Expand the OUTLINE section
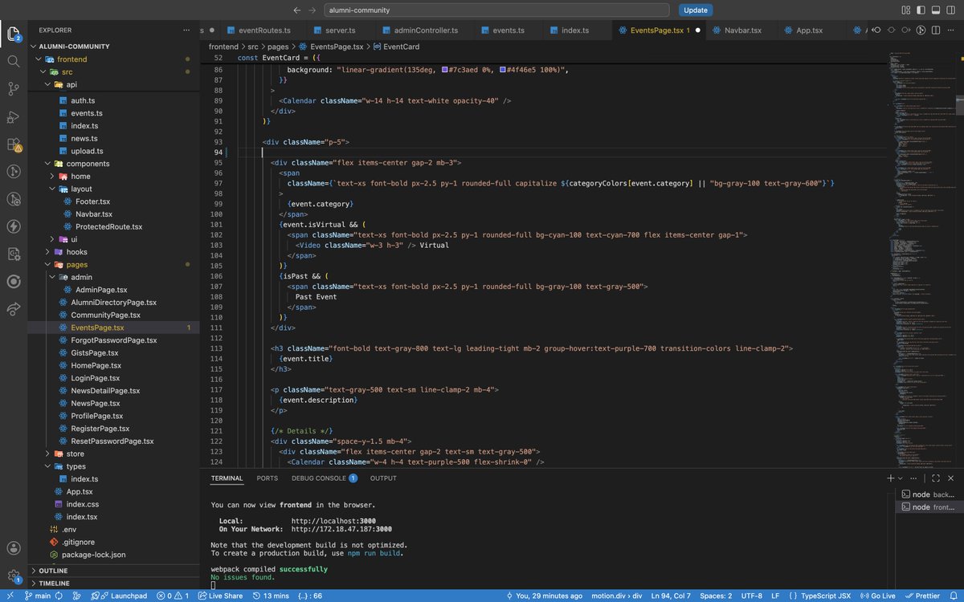The width and height of the screenshot is (964, 602). [x=112, y=571]
